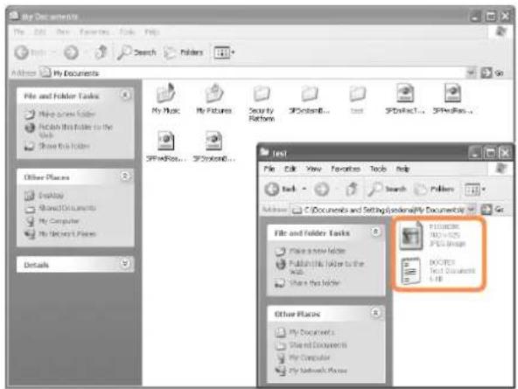
Task: Open File menu in My Documents window
Action: click(19, 32)
